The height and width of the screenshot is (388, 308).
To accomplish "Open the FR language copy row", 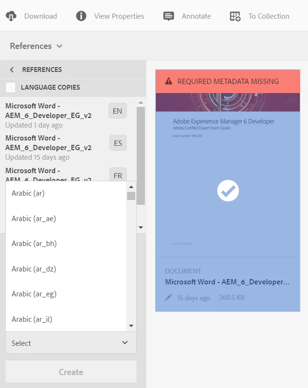I will [x=67, y=173].
